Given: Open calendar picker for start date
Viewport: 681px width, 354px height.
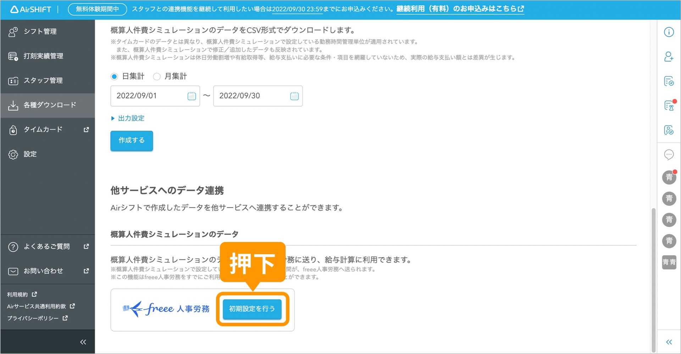Looking at the screenshot, I should click(x=192, y=96).
